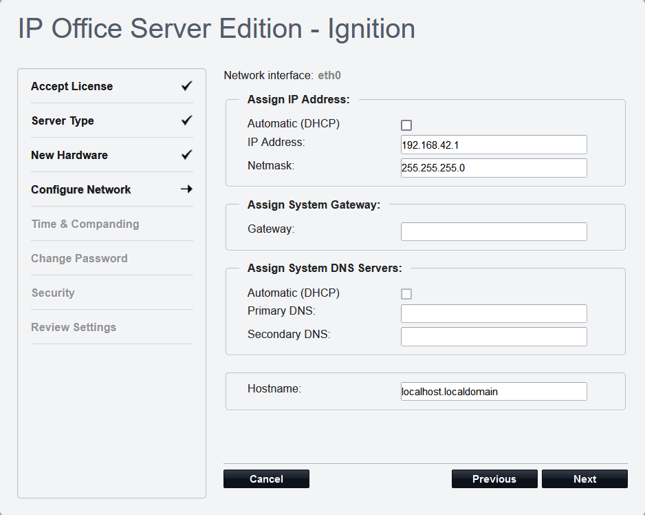Select the New Hardware step

(69, 155)
